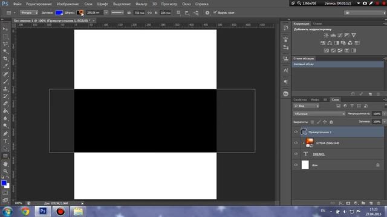
Task: Open the tool preset picker arrow
Action: [15, 13]
